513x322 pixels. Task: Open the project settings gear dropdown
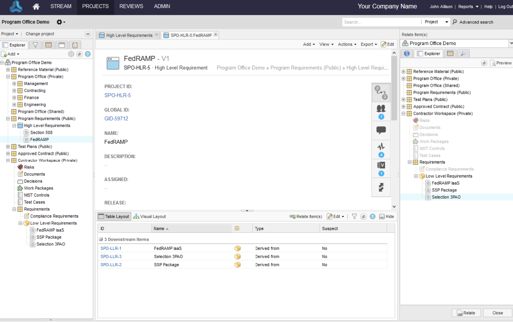click(61, 22)
